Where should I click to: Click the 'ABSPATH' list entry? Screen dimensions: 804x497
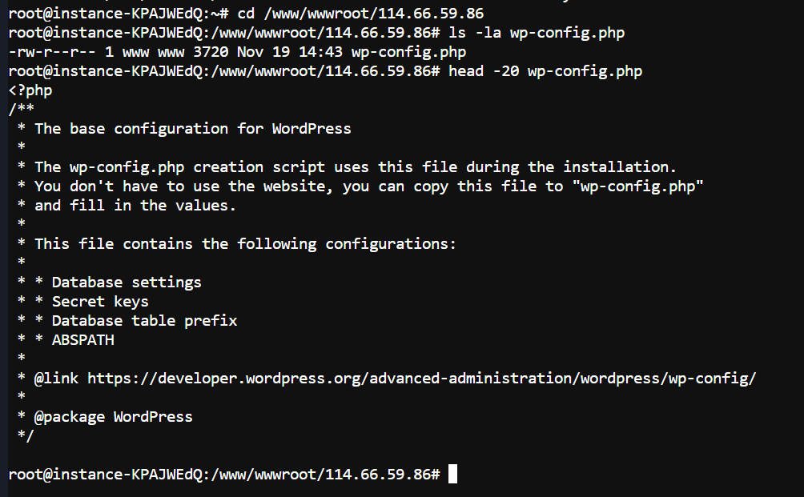click(82, 340)
